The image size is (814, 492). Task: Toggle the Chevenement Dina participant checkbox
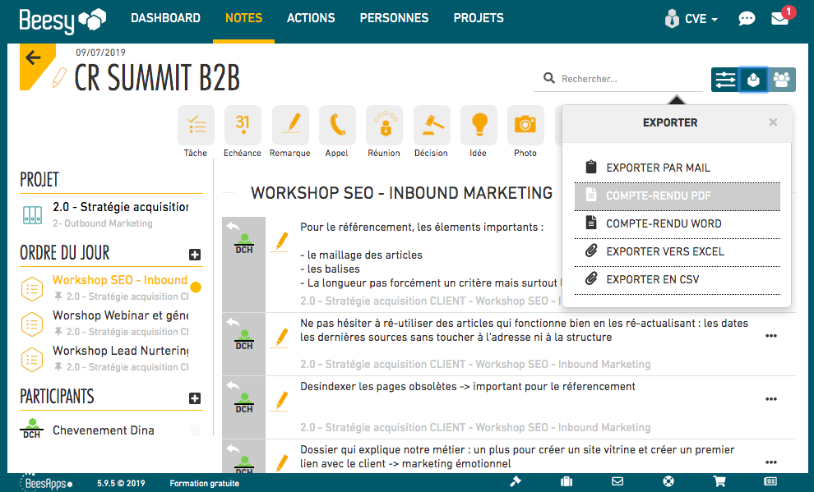(196, 430)
